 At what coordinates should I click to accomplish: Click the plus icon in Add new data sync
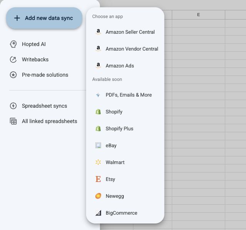[17, 18]
